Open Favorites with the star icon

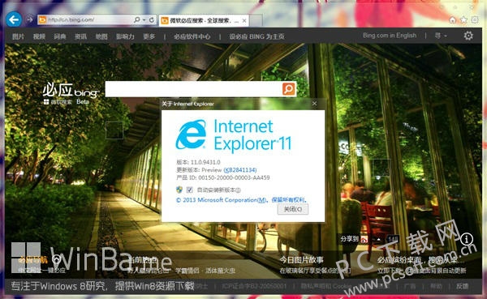tap(463, 20)
